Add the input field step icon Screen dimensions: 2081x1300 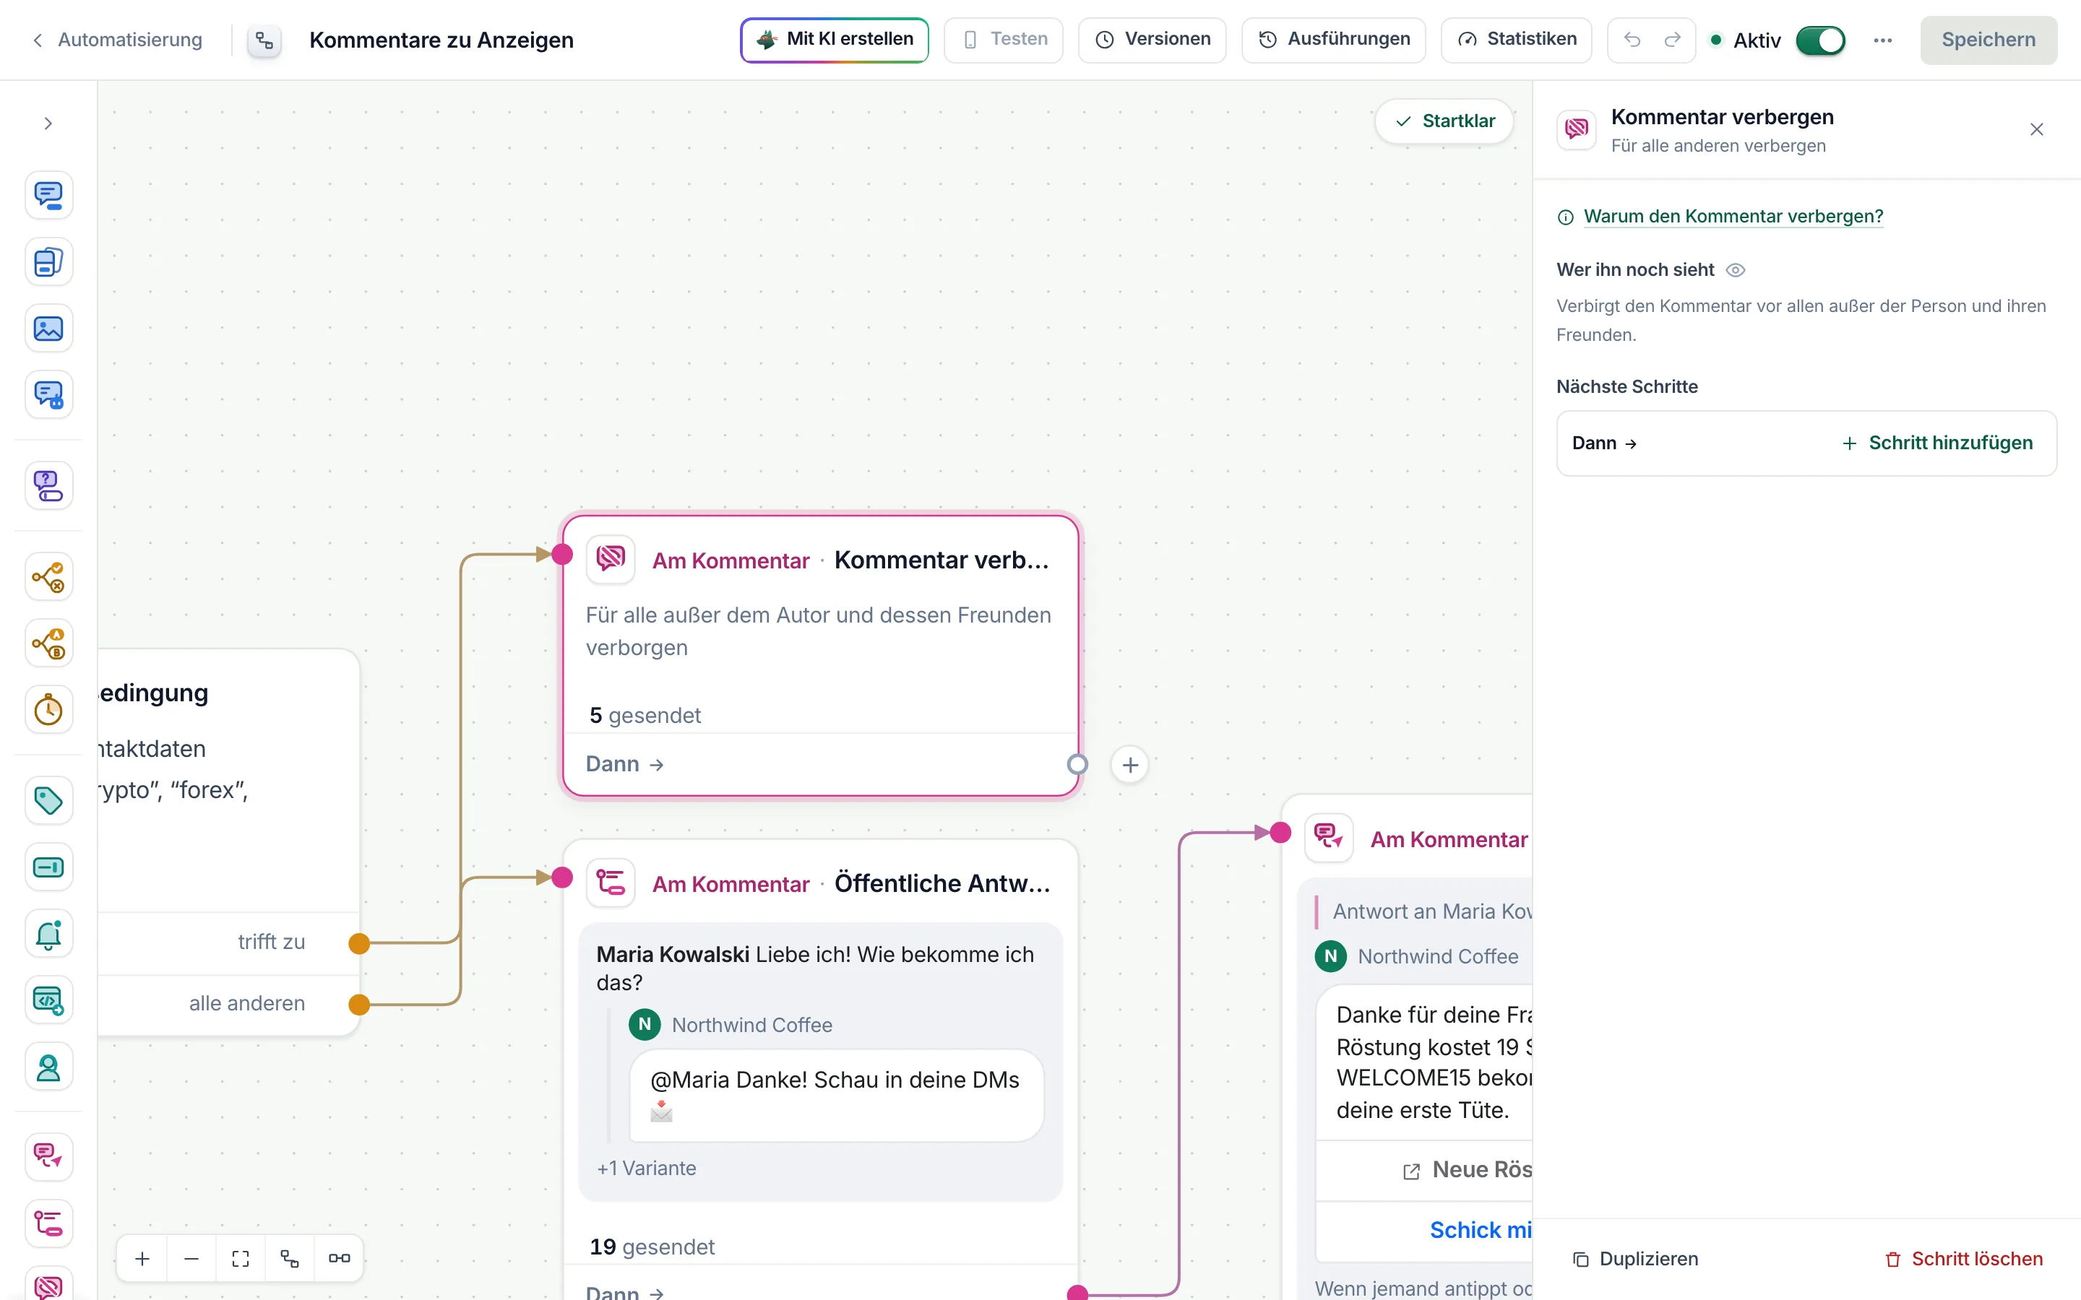click(48, 867)
